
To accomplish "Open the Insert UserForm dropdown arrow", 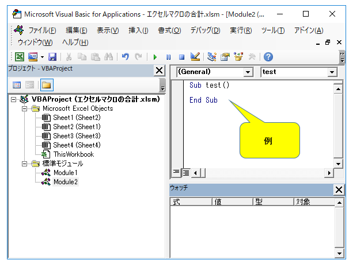I will point(42,57).
